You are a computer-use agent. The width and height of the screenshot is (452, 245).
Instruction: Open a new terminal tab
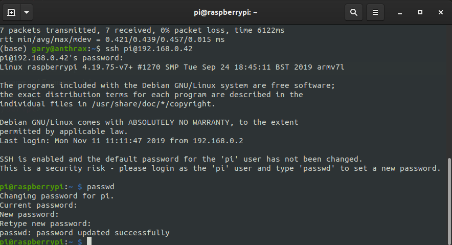[11, 12]
